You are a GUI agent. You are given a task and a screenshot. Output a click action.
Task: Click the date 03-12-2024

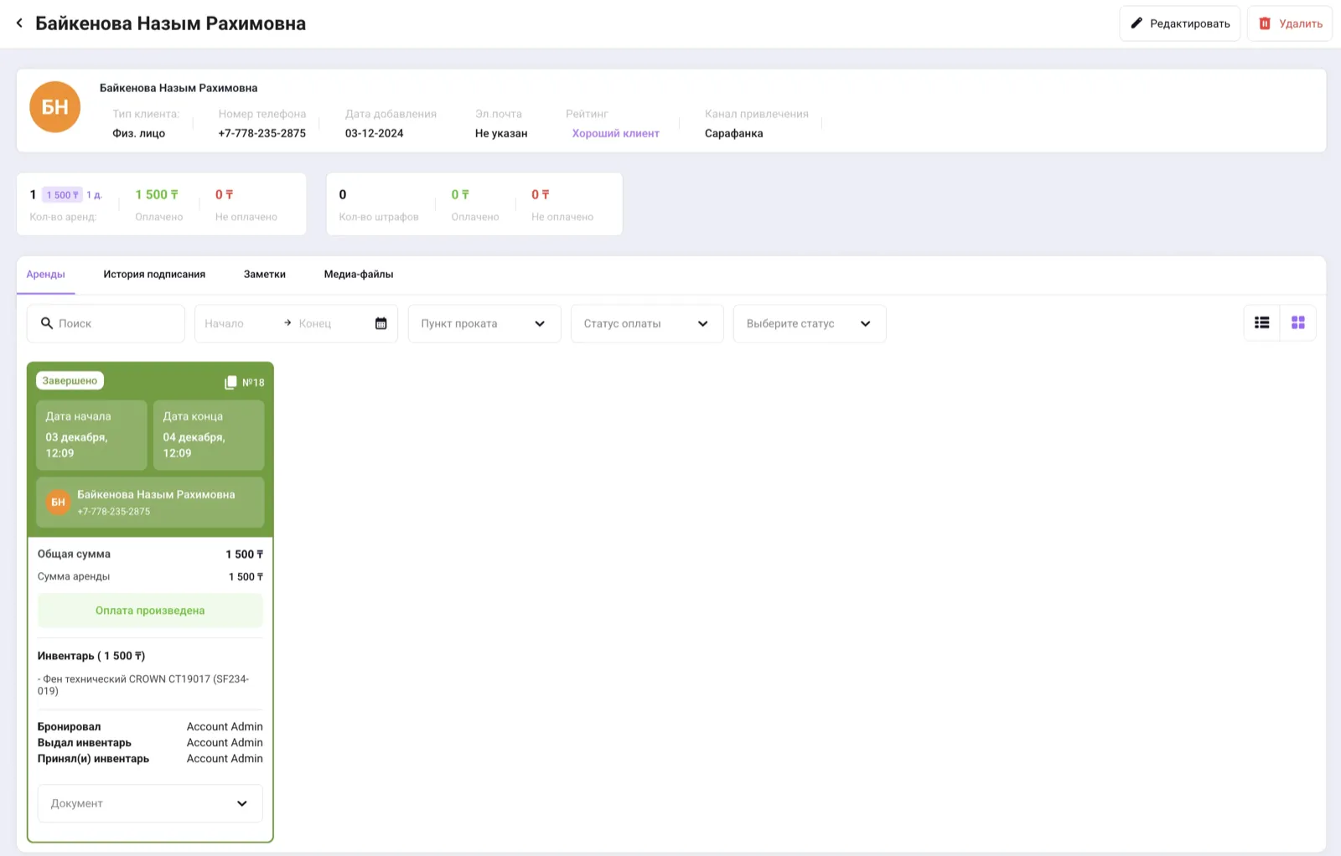click(375, 133)
